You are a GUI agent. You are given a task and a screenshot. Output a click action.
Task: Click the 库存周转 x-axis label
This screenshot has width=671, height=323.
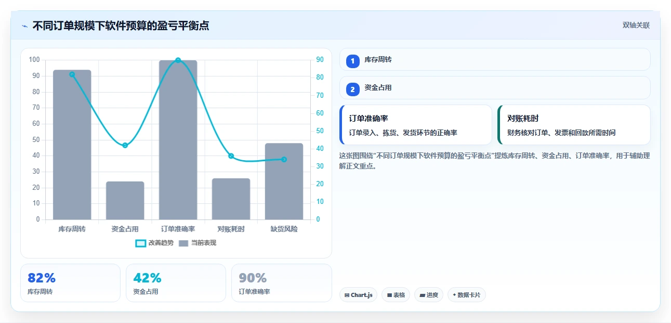tap(72, 229)
